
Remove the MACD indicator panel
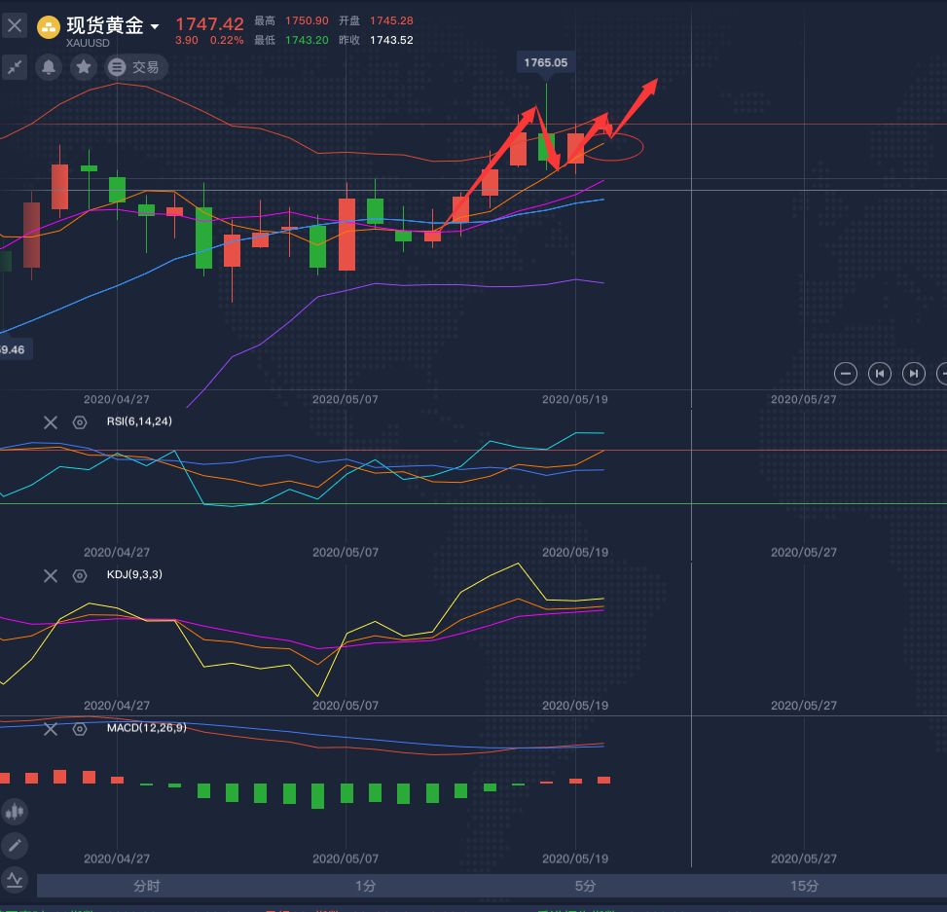(x=51, y=728)
